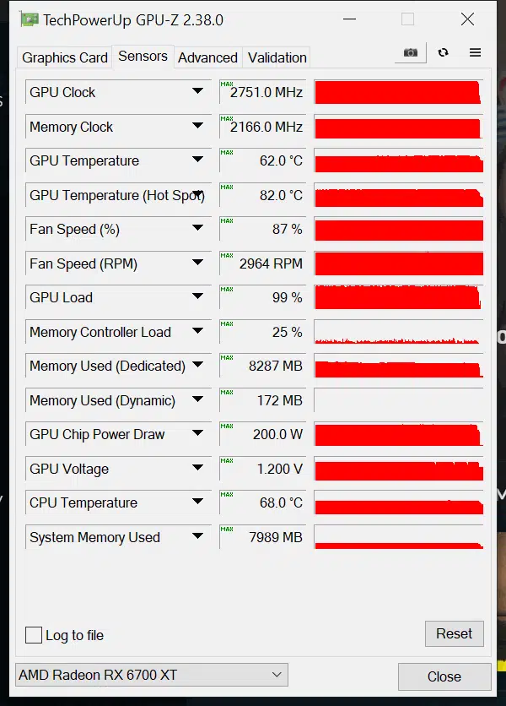This screenshot has width=506, height=706.
Task: Click the camera screenshot icon
Action: pos(410,52)
